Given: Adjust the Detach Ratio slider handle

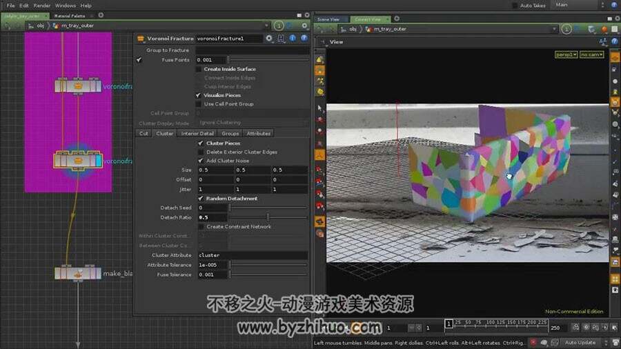Looking at the screenshot, I should [x=268, y=217].
